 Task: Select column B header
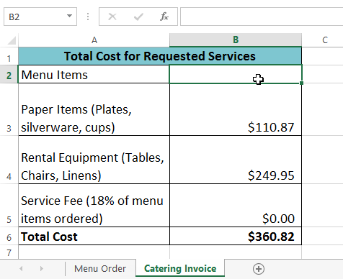tap(236, 40)
